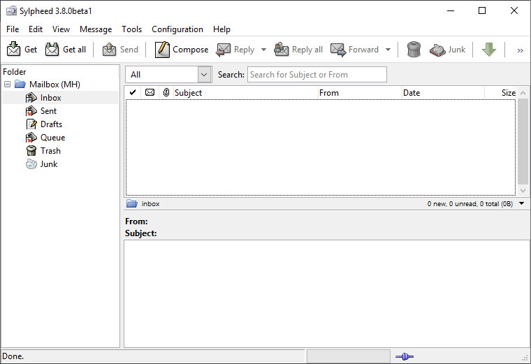Viewport: 531px width, 364px height.
Task: Collapse the Mailbox (MH) tree
Action: (x=8, y=85)
